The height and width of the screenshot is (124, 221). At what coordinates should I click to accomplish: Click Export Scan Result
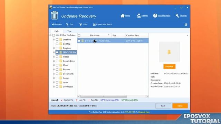[103, 24]
